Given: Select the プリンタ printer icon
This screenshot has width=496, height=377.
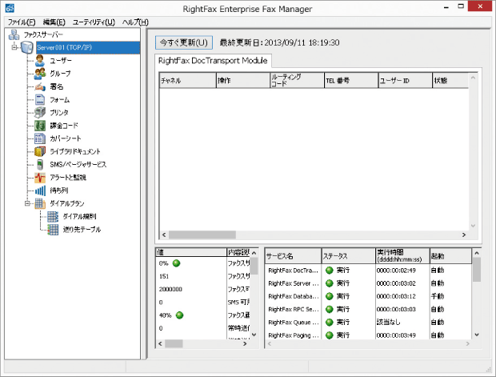Looking at the screenshot, I should point(40,112).
